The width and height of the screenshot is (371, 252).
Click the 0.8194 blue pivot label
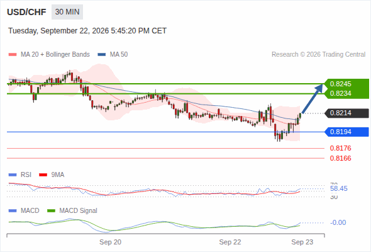coord(346,132)
